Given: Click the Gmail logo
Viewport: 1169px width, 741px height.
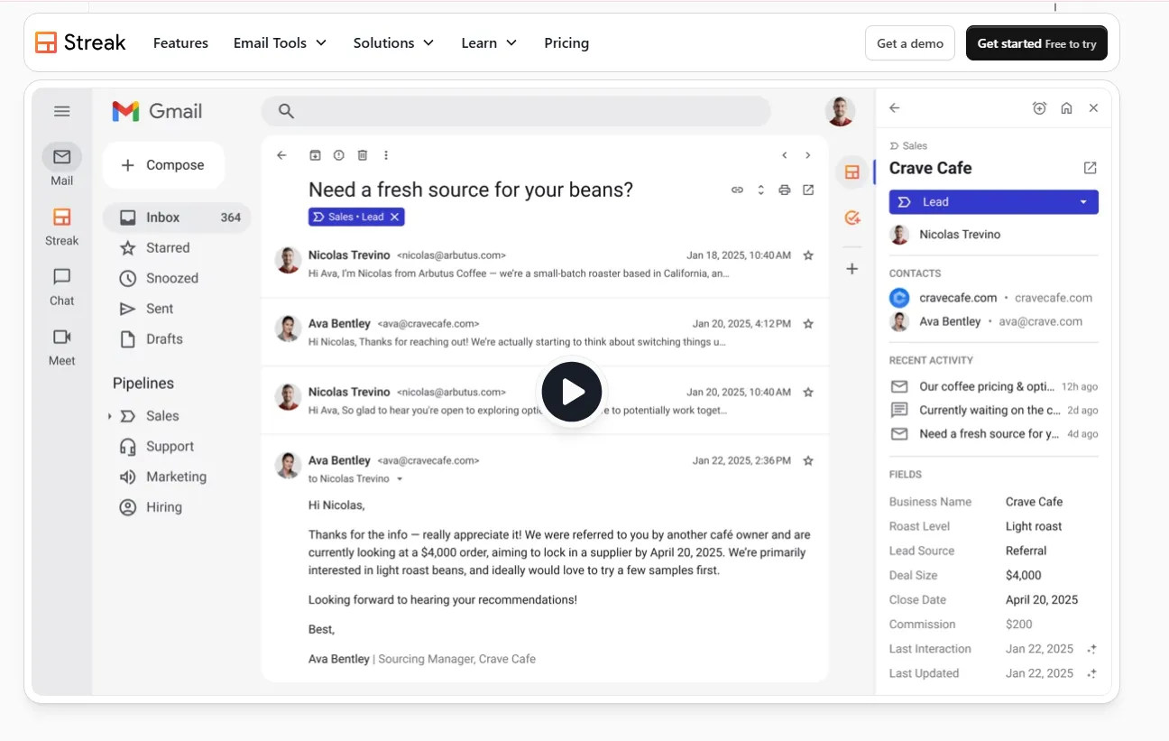Looking at the screenshot, I should coord(157,111).
